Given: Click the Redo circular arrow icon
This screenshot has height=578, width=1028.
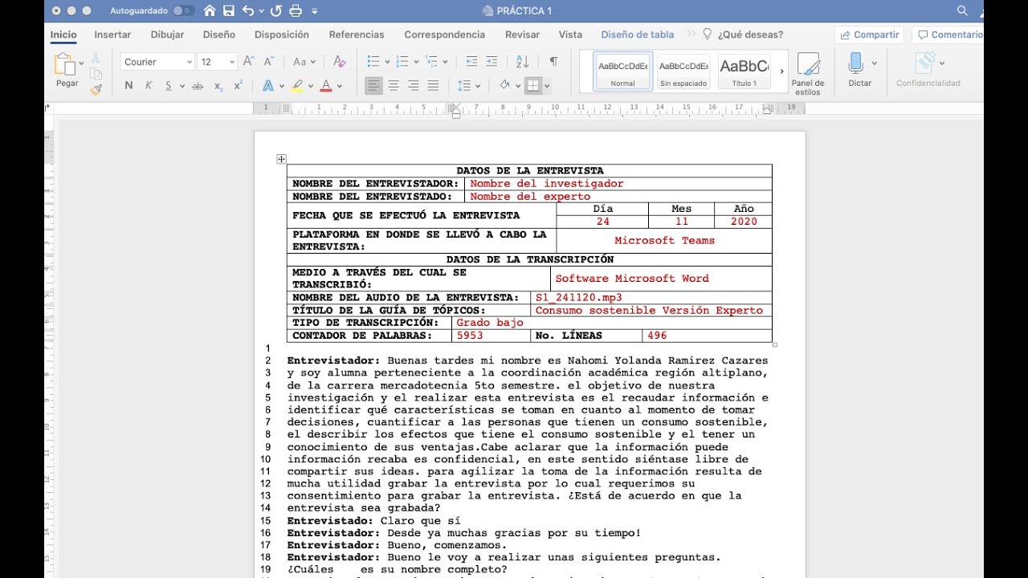Looking at the screenshot, I should 276,11.
